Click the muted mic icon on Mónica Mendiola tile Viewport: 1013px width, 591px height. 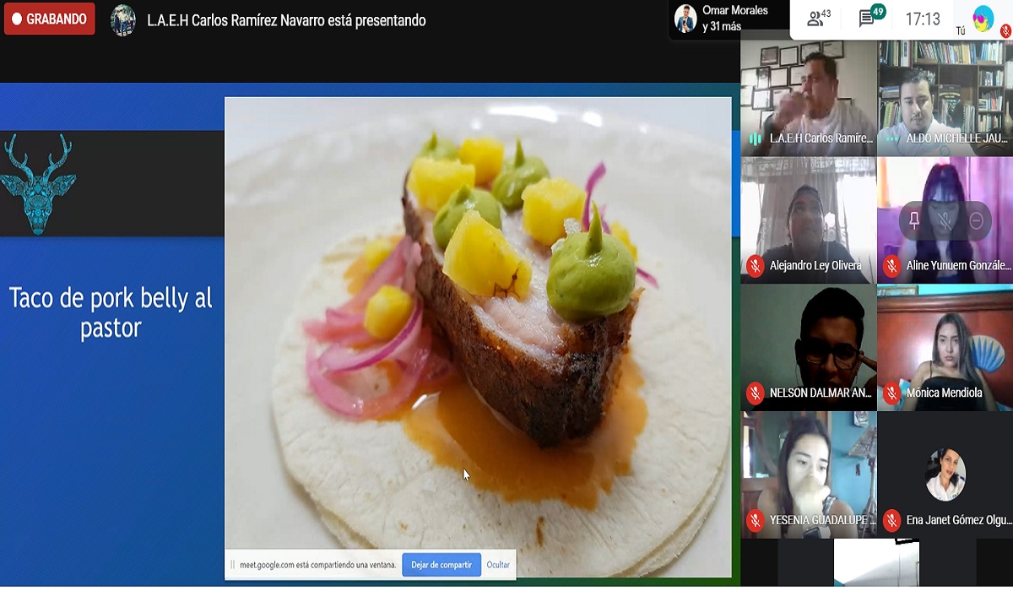891,393
